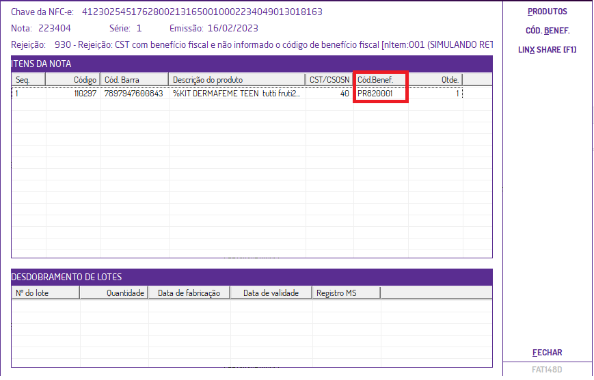Select product code cell 110297

(74, 94)
